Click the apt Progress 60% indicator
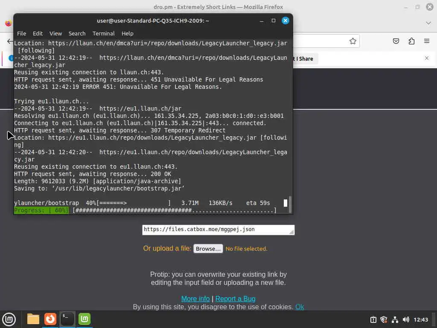The width and height of the screenshot is (437, 328). click(x=41, y=210)
